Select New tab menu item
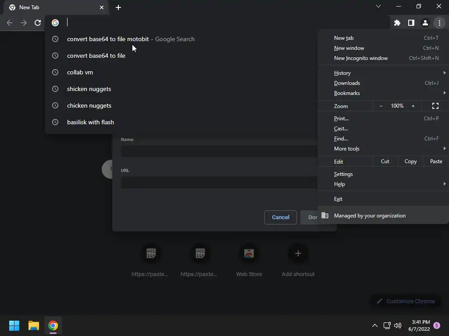Image resolution: width=449 pixels, height=336 pixels. (383, 38)
